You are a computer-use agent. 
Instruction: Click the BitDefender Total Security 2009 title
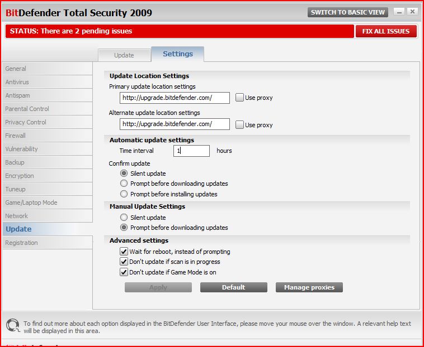pyautogui.click(x=79, y=13)
